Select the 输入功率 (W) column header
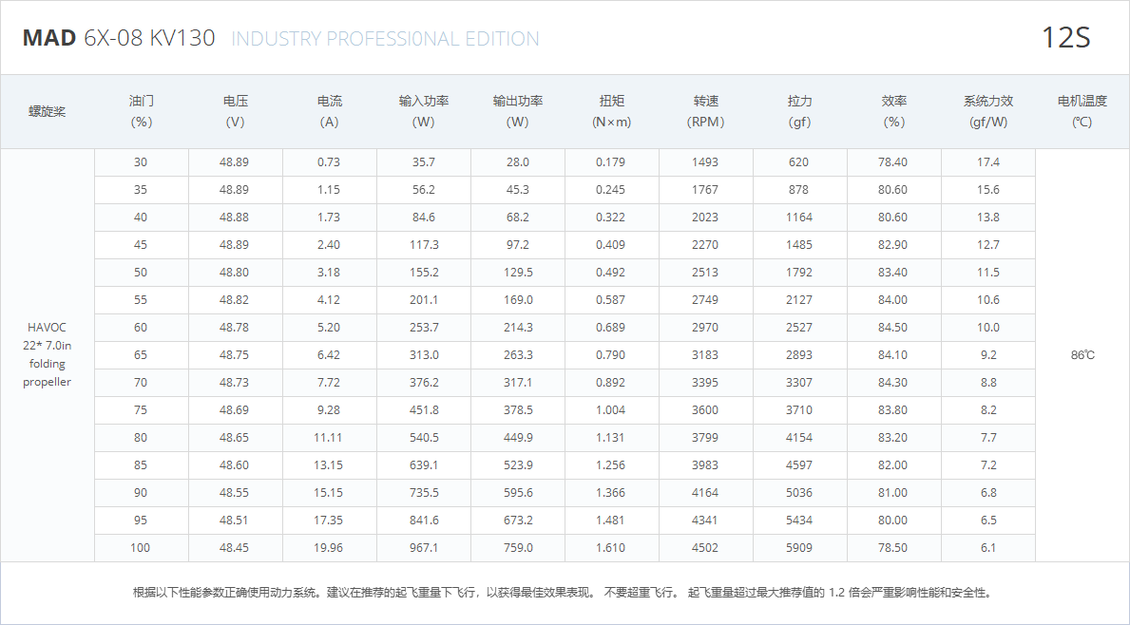 click(x=424, y=112)
